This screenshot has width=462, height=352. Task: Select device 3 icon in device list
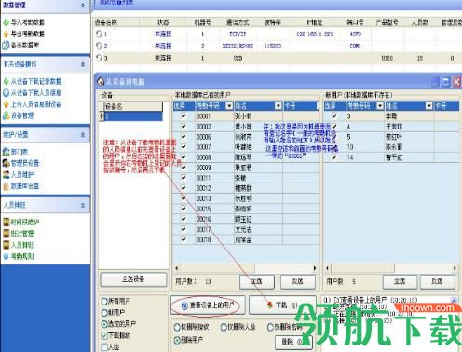tap(100, 58)
